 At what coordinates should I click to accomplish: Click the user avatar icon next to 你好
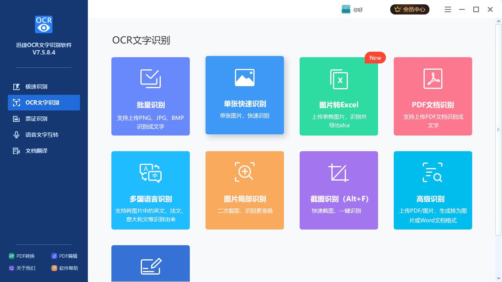[346, 9]
